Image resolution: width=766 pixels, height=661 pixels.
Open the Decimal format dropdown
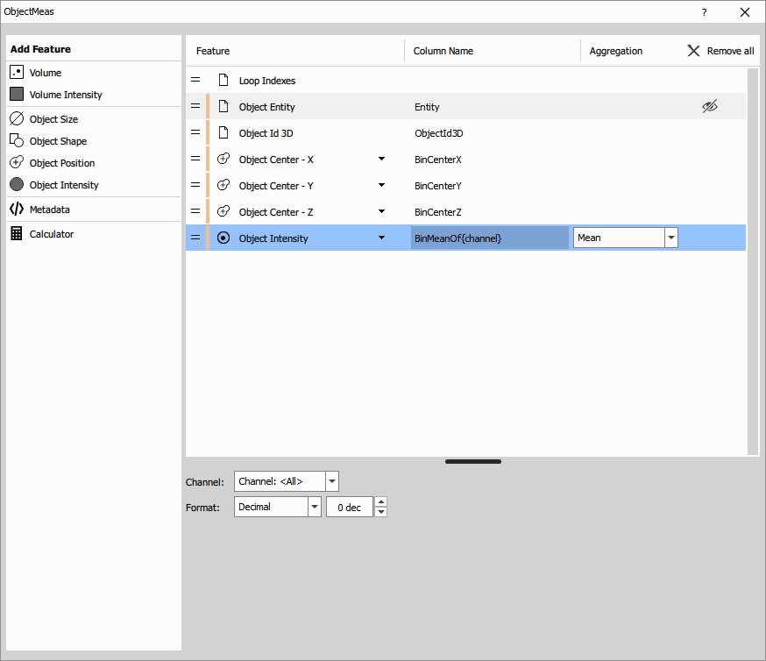tap(315, 507)
